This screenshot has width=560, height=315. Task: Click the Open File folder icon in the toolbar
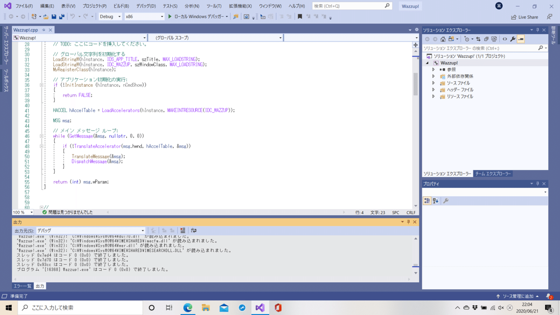(46, 17)
